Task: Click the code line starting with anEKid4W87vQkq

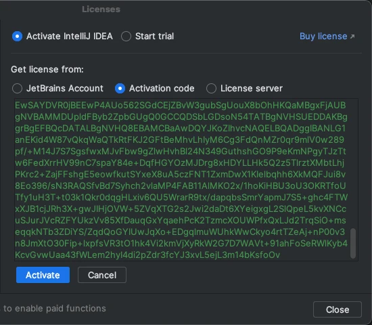Action: 180,139
